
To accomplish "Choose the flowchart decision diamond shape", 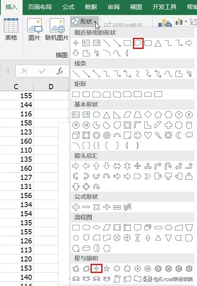I will [x=97, y=228].
